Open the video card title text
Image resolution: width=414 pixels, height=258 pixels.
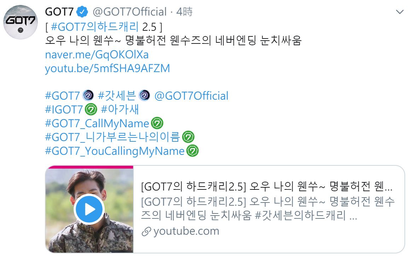[x=266, y=187]
